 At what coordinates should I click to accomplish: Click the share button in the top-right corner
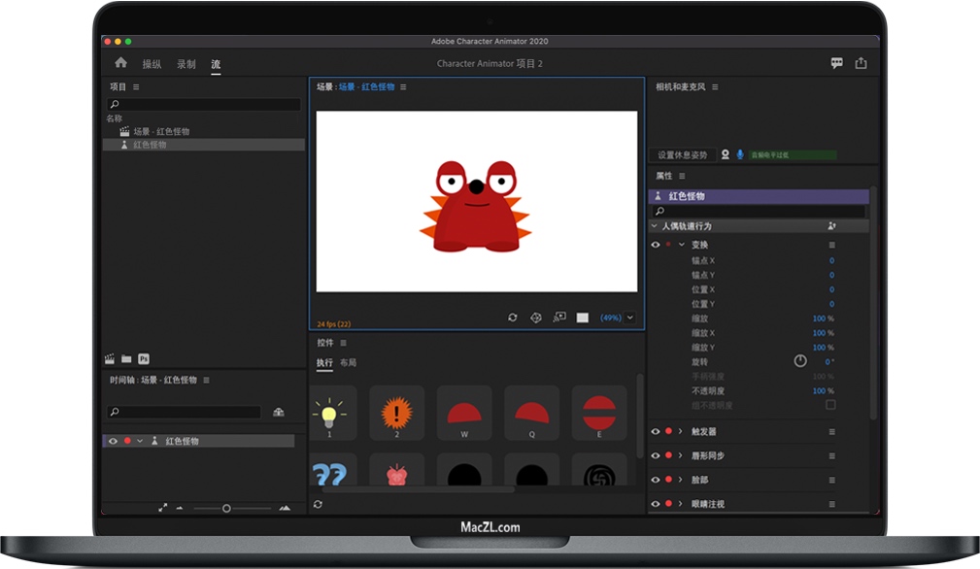861,62
